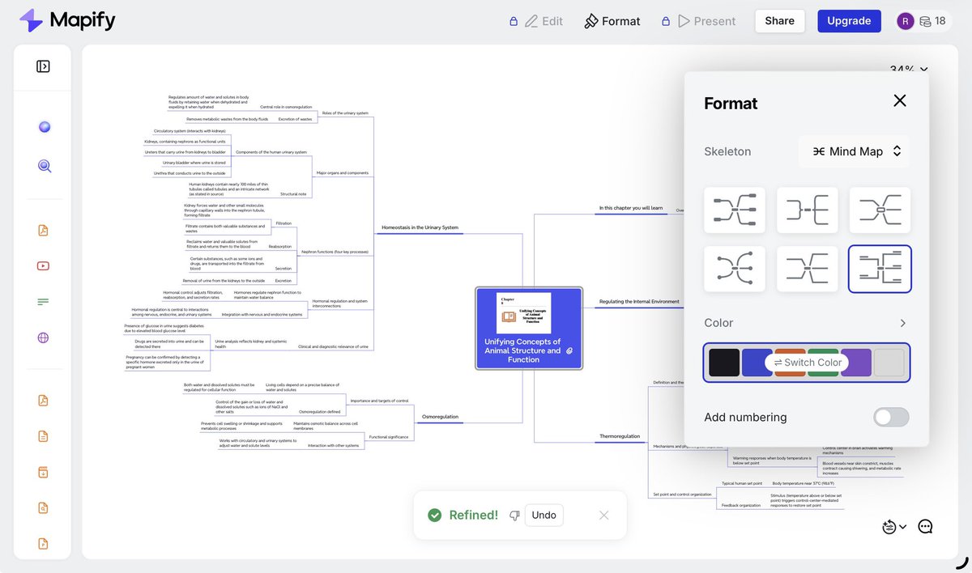Select the highlighted orthogonal skeleton layout
Image resolution: width=972 pixels, height=573 pixels.
[x=880, y=269]
